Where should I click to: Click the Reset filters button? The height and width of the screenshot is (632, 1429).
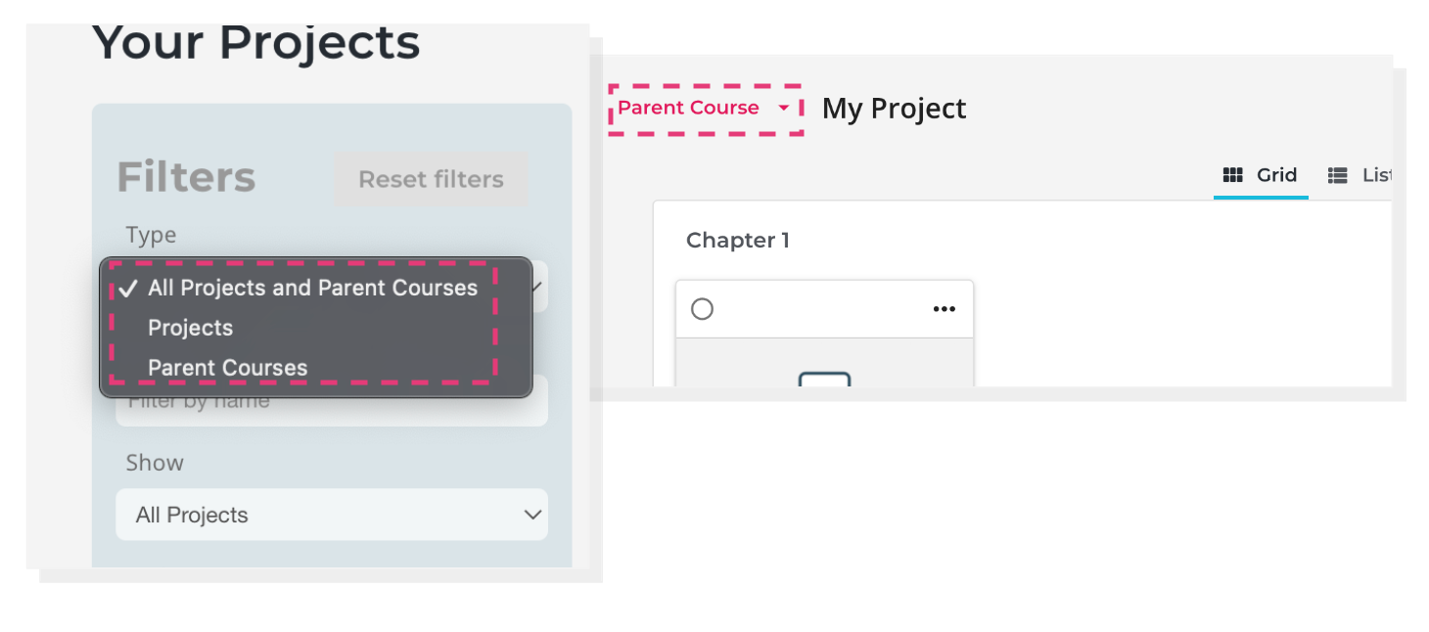[x=432, y=179]
